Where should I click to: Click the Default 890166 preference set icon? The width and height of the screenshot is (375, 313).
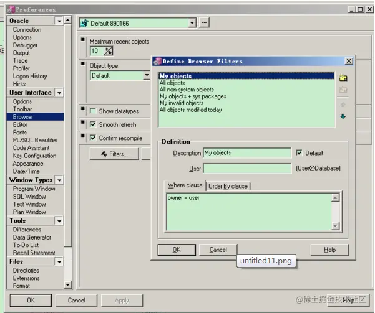click(84, 24)
